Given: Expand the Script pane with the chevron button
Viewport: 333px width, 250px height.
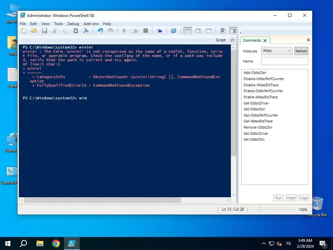Looking at the screenshot, I should [232, 40].
